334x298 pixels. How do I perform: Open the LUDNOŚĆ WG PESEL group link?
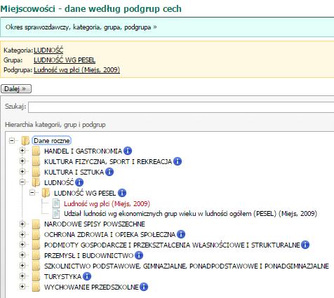click(65, 60)
